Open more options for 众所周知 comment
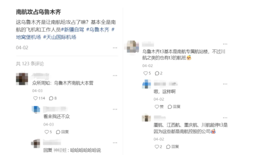Viewport: 253px width, 155px height. (115, 76)
